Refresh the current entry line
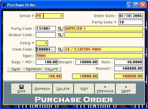Screen dimensions: 148x109 (x=34, y=69)
